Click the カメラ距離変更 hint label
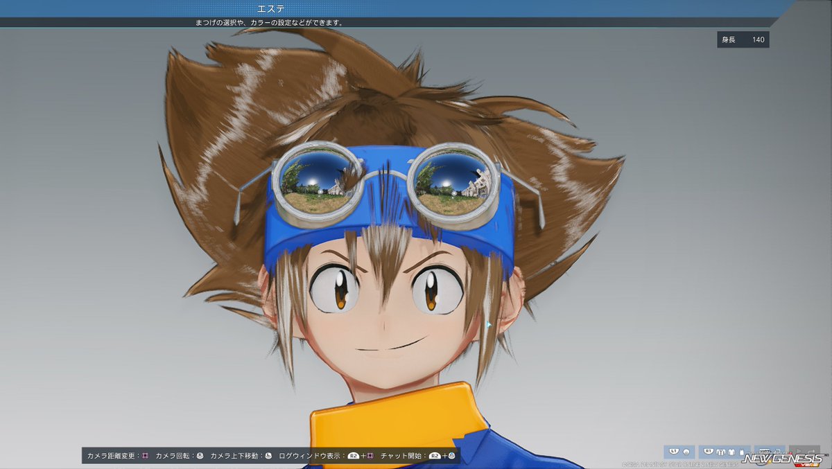Image resolution: width=832 pixels, height=469 pixels. click(x=111, y=456)
